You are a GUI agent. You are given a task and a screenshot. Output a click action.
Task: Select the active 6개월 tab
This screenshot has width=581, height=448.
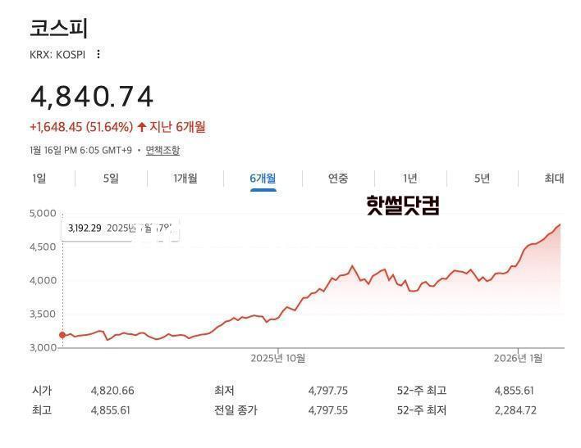pos(263,179)
